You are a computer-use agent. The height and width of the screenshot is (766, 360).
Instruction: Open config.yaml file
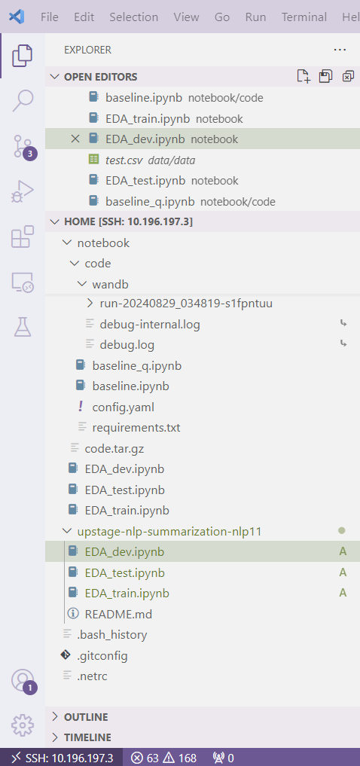coord(203,407)
